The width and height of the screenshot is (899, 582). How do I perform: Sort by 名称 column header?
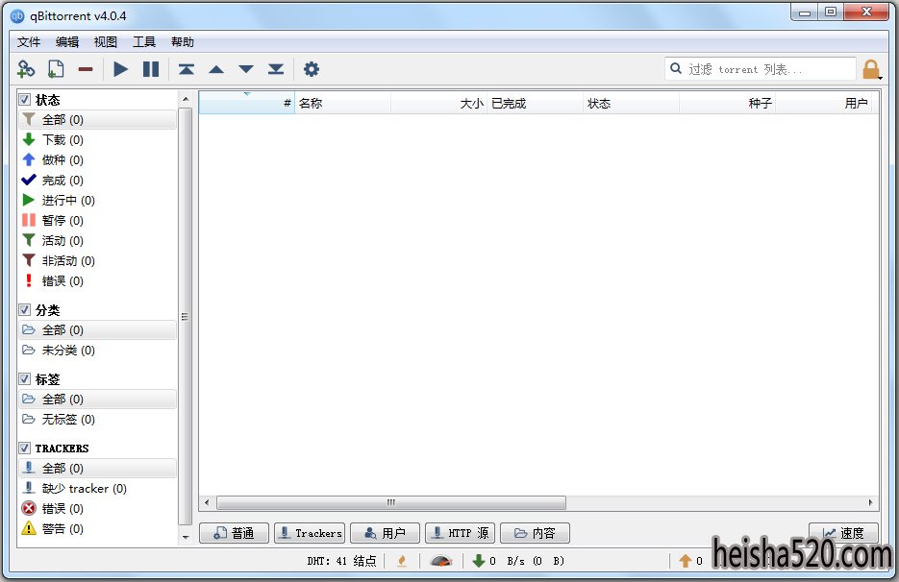pos(343,103)
